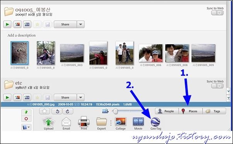Viewport: 233px width, 144px height.
Task: Email the selected photo
Action: click(66, 123)
